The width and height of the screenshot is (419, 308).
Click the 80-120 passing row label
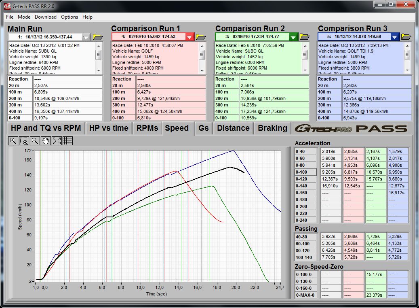(305, 251)
